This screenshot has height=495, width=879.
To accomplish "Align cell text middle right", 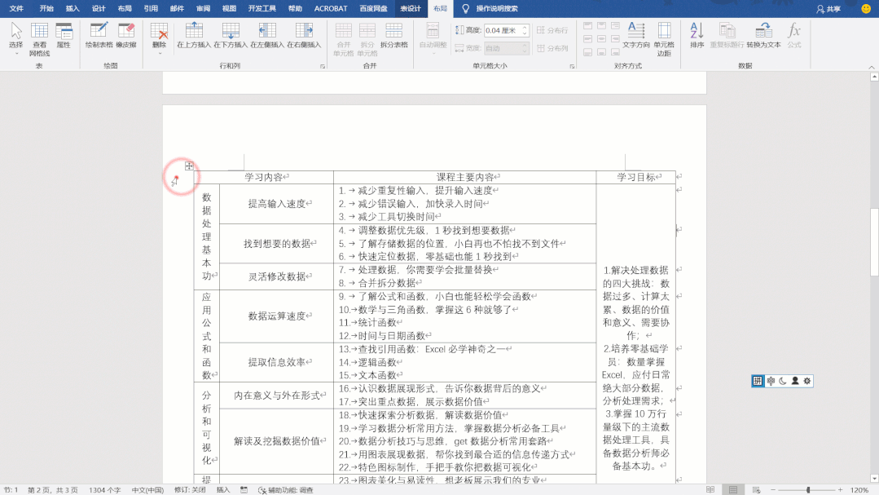I will pyautogui.click(x=615, y=38).
